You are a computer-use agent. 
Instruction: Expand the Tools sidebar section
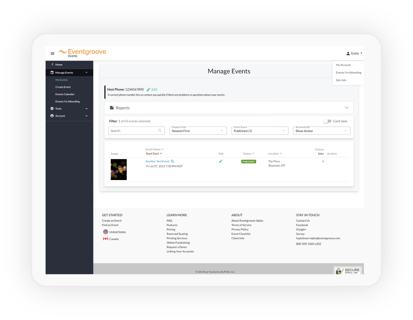[x=86, y=109]
